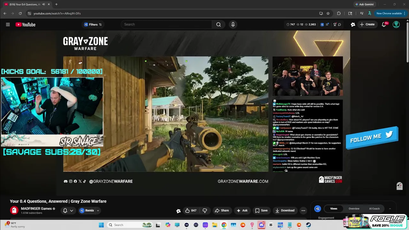Click the Ask button
The width and height of the screenshot is (409, 230).
pos(242,211)
